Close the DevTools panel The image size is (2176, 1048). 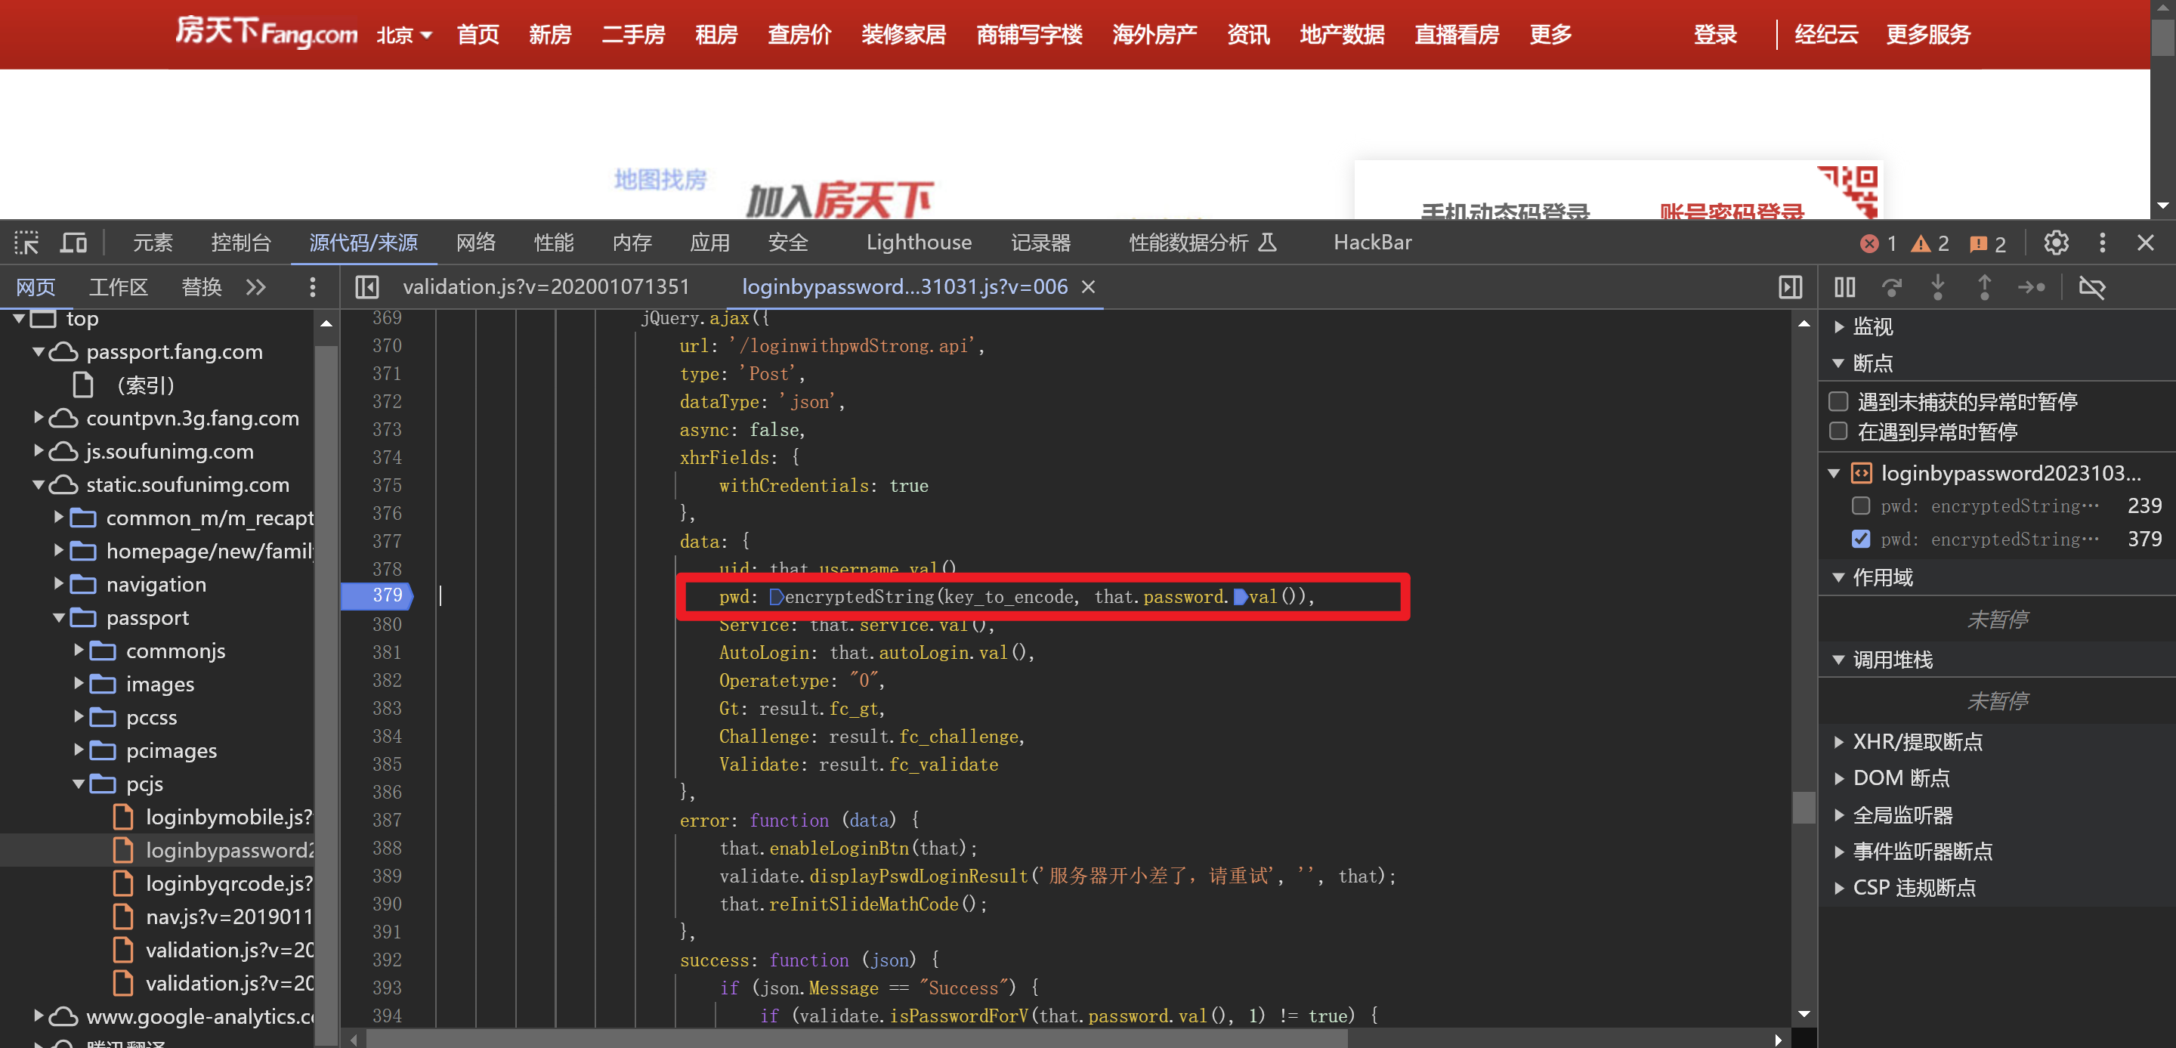click(x=2146, y=243)
